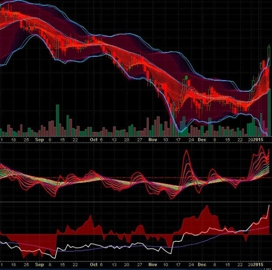Viewport: 272px width, 270px height.
Task: Click the Oct label on the bottom pane date axis
Action: coord(93,265)
